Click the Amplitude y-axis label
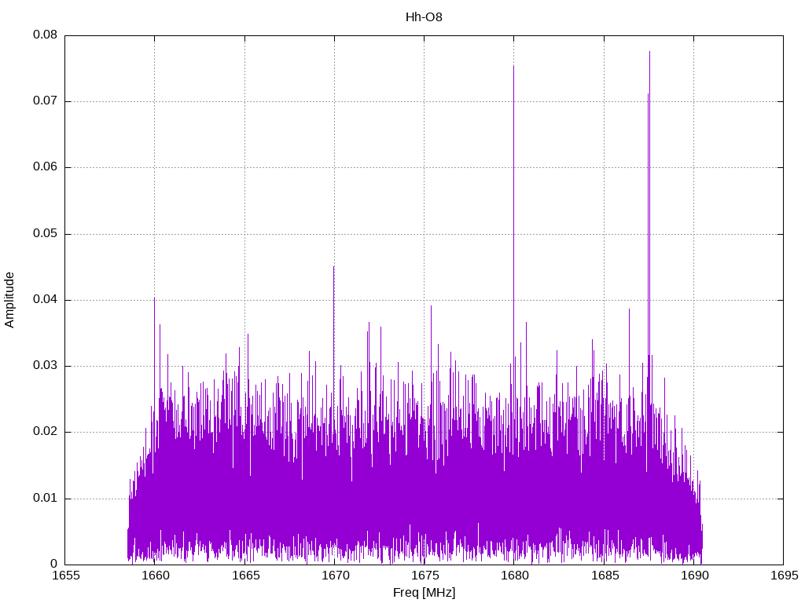The height and width of the screenshot is (603, 805). point(10,299)
